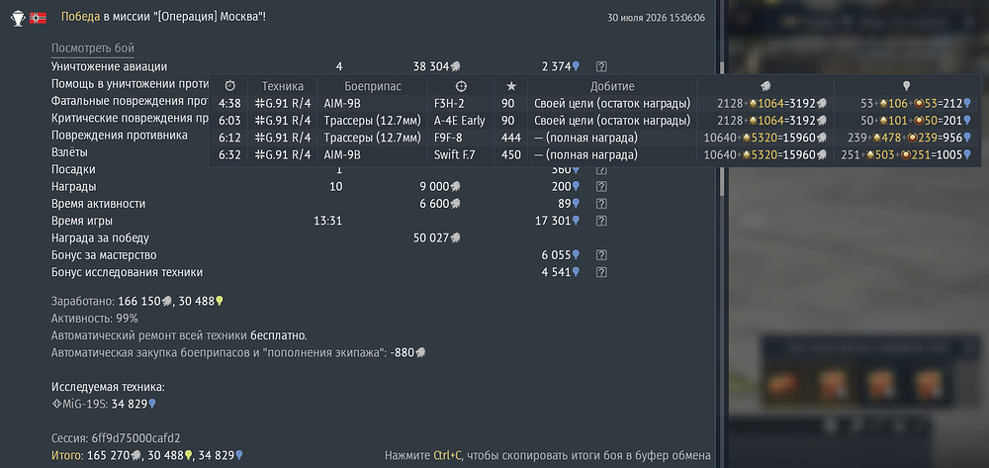Image resolution: width=989 pixels, height=468 pixels.
Task: Click G.91 R/4 in the 4:38 row
Action: pos(283,104)
